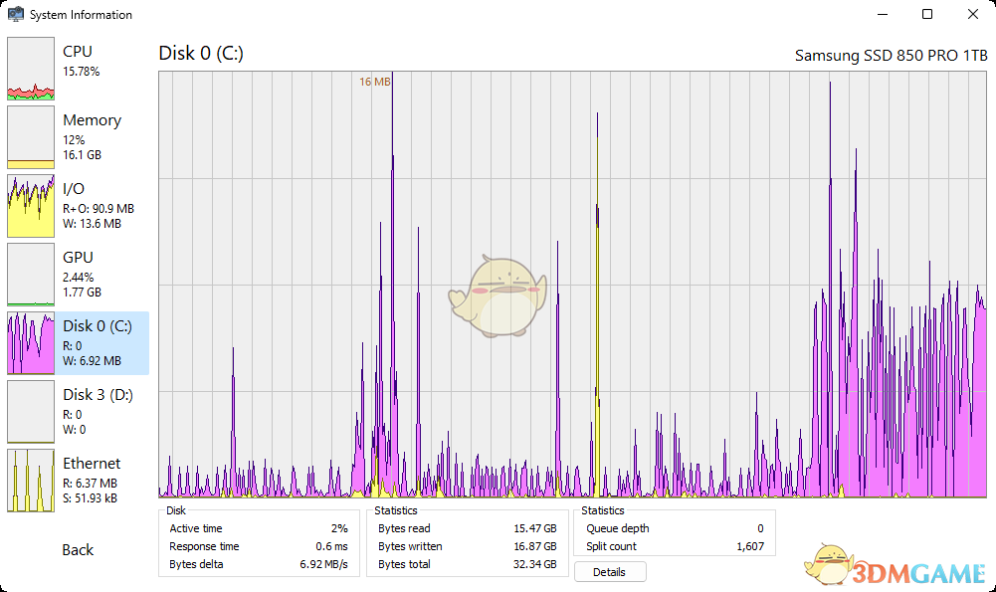The width and height of the screenshot is (996, 592).
Task: Select the Memory mini graph thumbnail
Action: coord(31,138)
